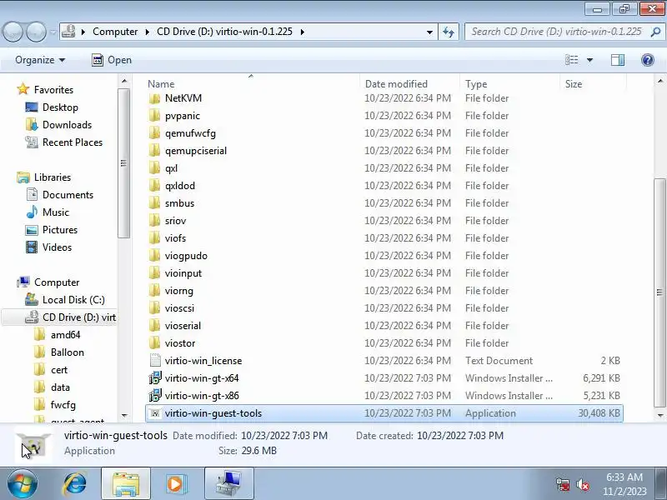Open the Organize dropdown menu
The height and width of the screenshot is (500, 667).
point(40,60)
